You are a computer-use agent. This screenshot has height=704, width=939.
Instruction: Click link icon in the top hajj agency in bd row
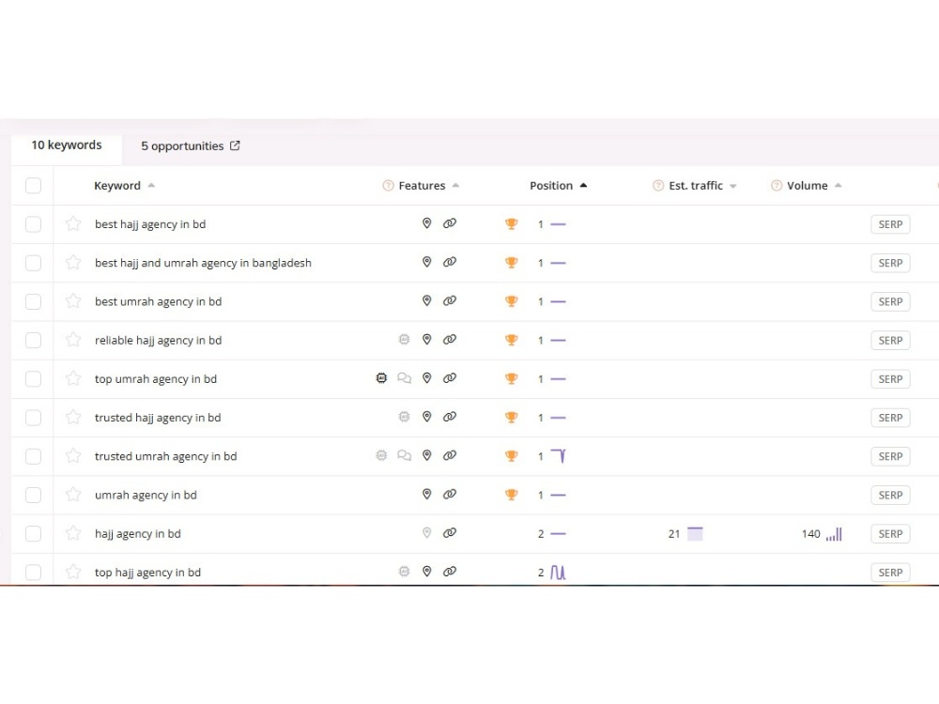coord(450,572)
